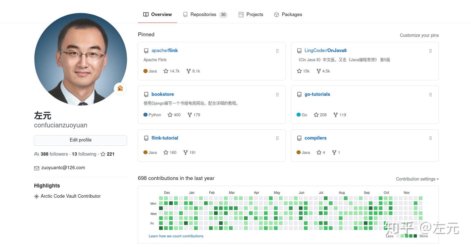Image resolution: width=471 pixels, height=247 pixels.
Task: Click the fork icon on flink-tutorial card
Action: [185, 152]
